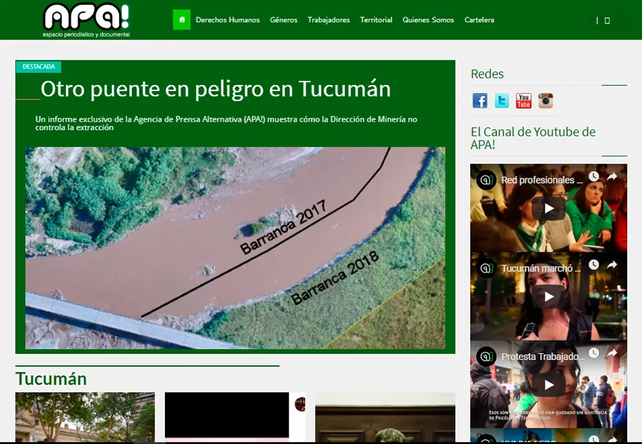Click video title Red profesionales ...
This screenshot has height=444, width=642.
542,180
